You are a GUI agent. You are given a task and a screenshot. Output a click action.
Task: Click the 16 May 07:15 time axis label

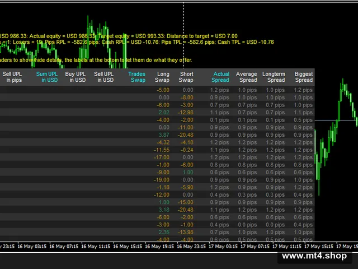(x=64, y=247)
